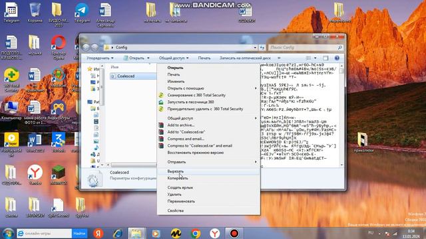
Task: Open the Windows Start menu
Action: [x=8, y=233]
